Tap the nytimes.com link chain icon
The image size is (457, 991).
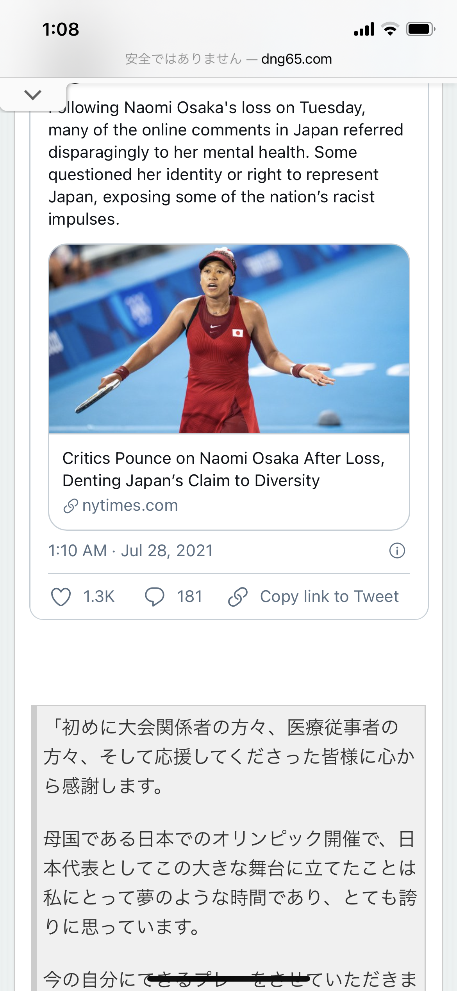click(x=70, y=506)
